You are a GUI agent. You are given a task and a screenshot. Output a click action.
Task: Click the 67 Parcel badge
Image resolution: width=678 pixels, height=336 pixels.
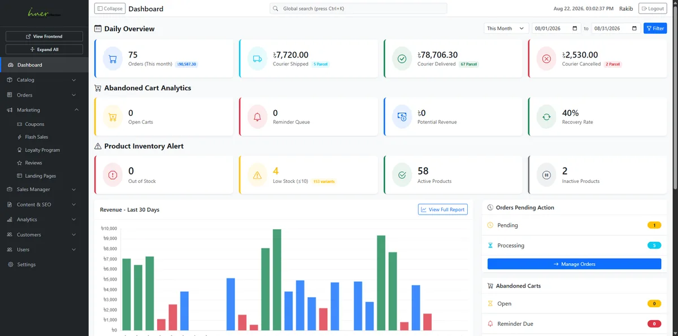(469, 64)
